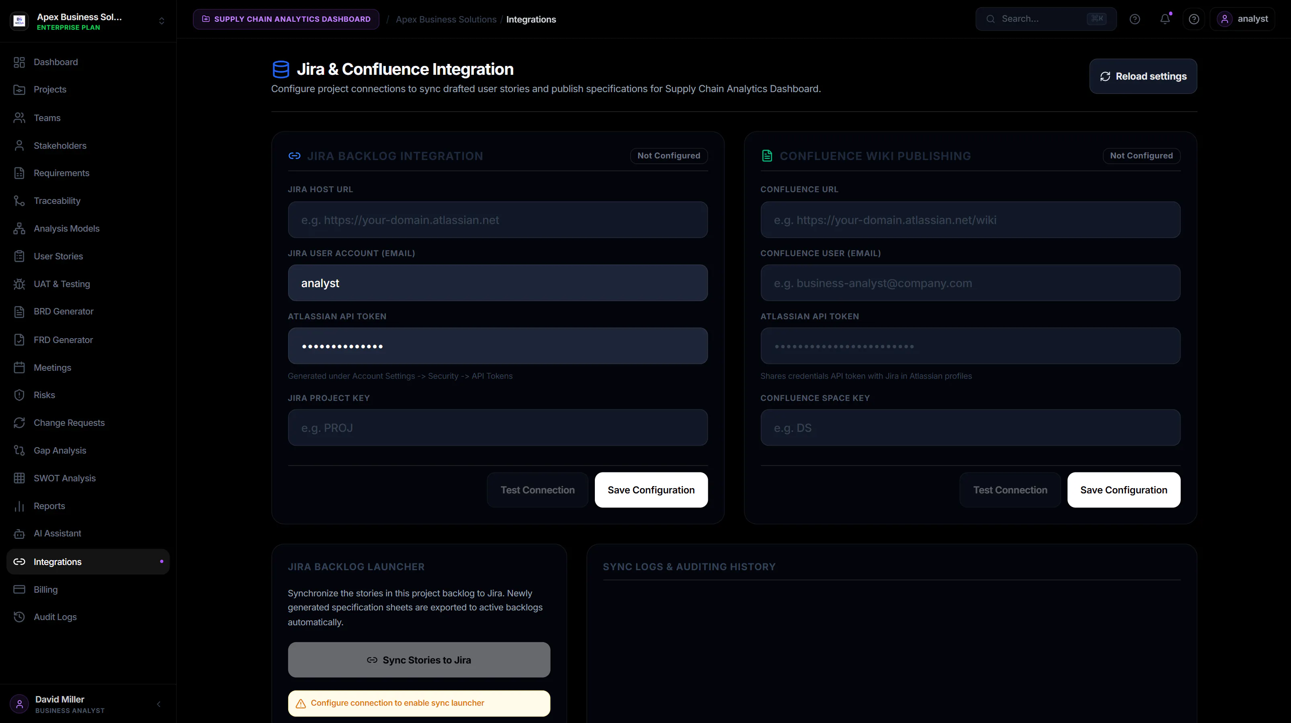This screenshot has width=1291, height=723.
Task: Select the FRD Generator file-check icon
Action: tap(19, 340)
